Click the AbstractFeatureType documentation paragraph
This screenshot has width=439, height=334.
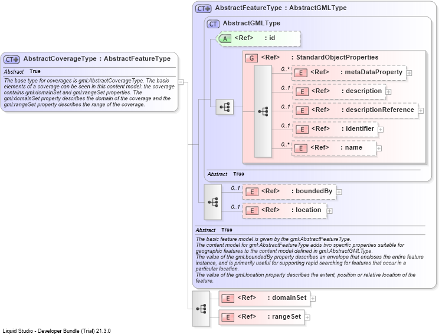tap(309, 260)
